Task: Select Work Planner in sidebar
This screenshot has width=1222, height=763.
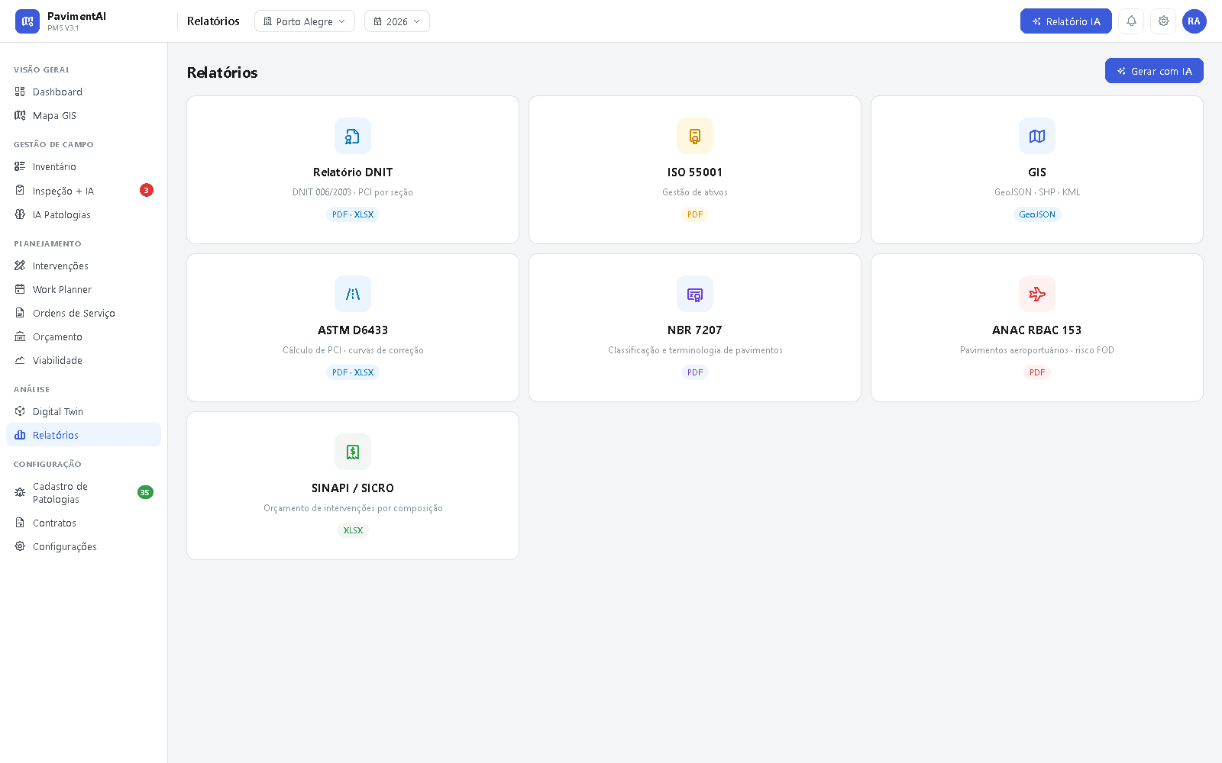Action: coord(84,289)
